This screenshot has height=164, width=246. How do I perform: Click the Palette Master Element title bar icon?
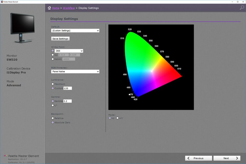pyautogui.click(x=2, y=2)
